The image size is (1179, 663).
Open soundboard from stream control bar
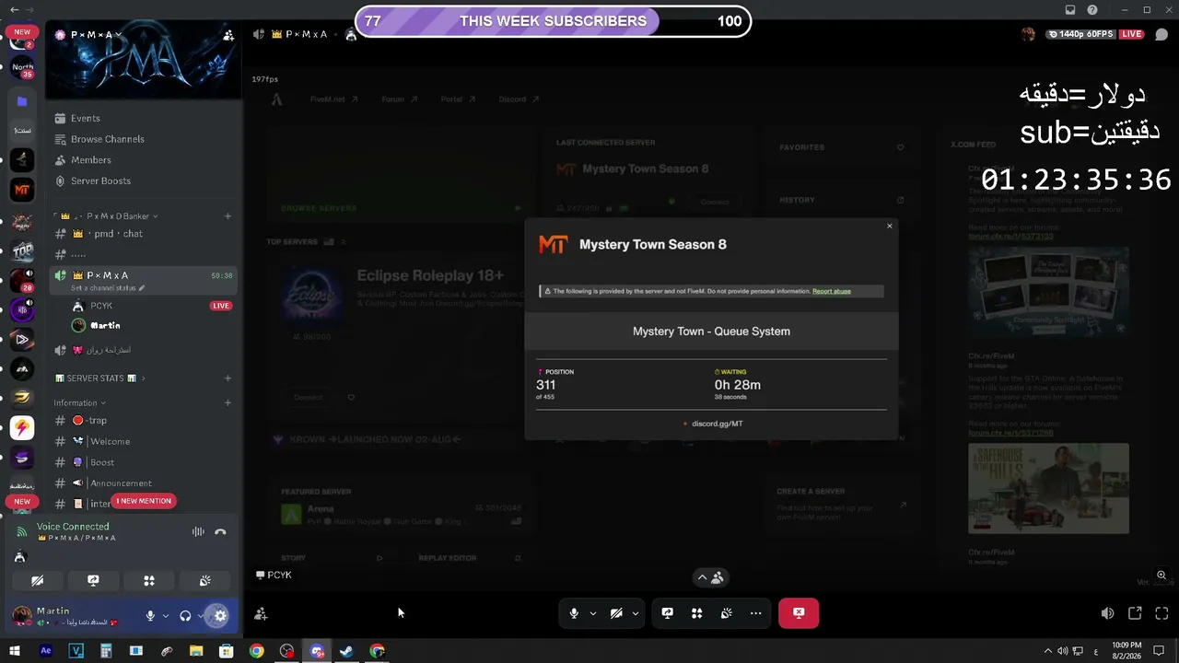(x=727, y=613)
